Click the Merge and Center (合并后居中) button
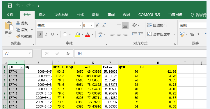The width and height of the screenshot is (210, 109). [159, 34]
